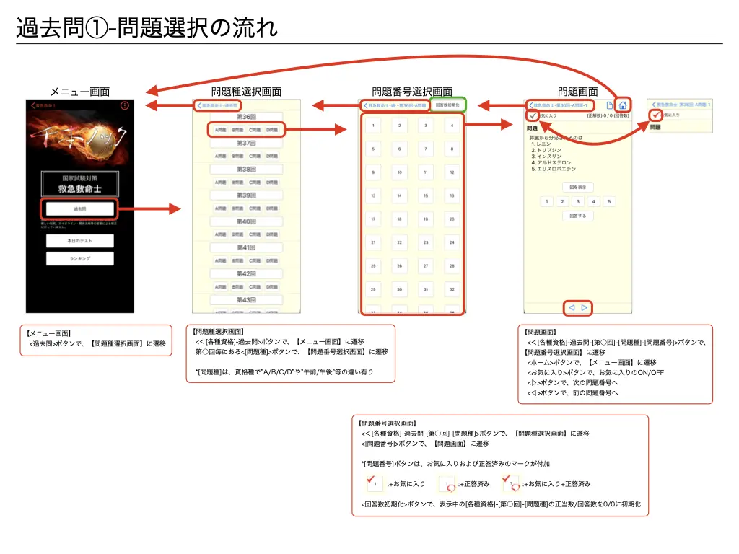Tap 回答数初期化 reset button
739x554 pixels.
click(447, 105)
